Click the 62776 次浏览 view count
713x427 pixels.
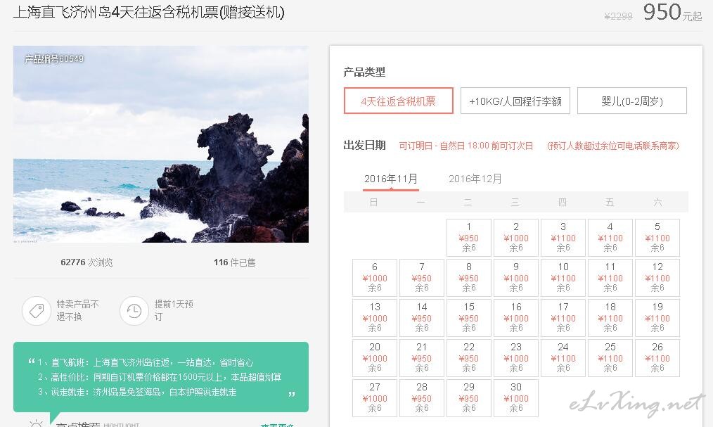click(86, 262)
